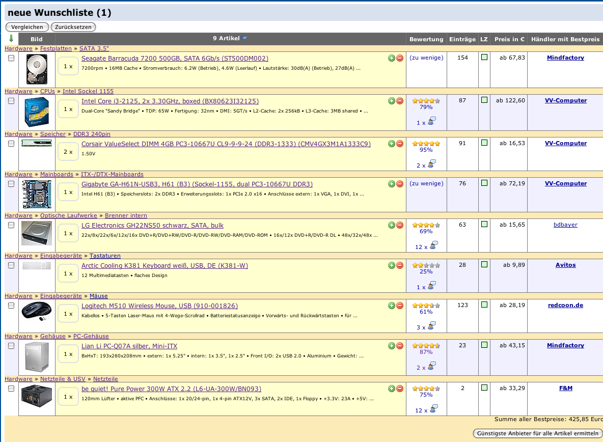The image size is (603, 442).
Task: Open 12 user reviews icon for LG GH22NS50
Action: coord(433,245)
